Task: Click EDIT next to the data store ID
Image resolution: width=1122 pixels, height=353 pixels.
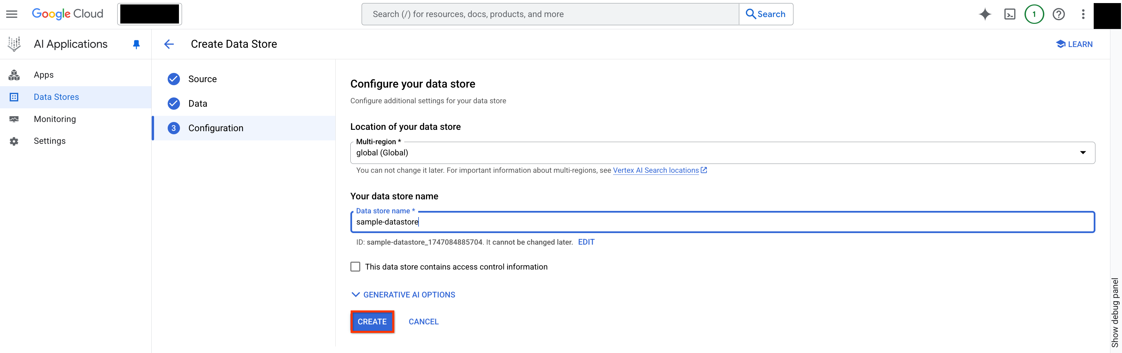Action: pyautogui.click(x=586, y=242)
